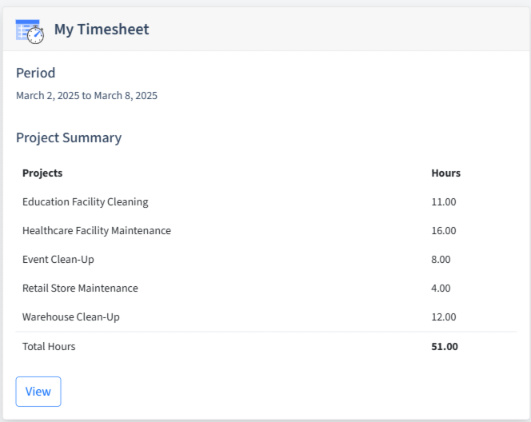
Task: Click the Project Summary heading
Action: coord(69,137)
